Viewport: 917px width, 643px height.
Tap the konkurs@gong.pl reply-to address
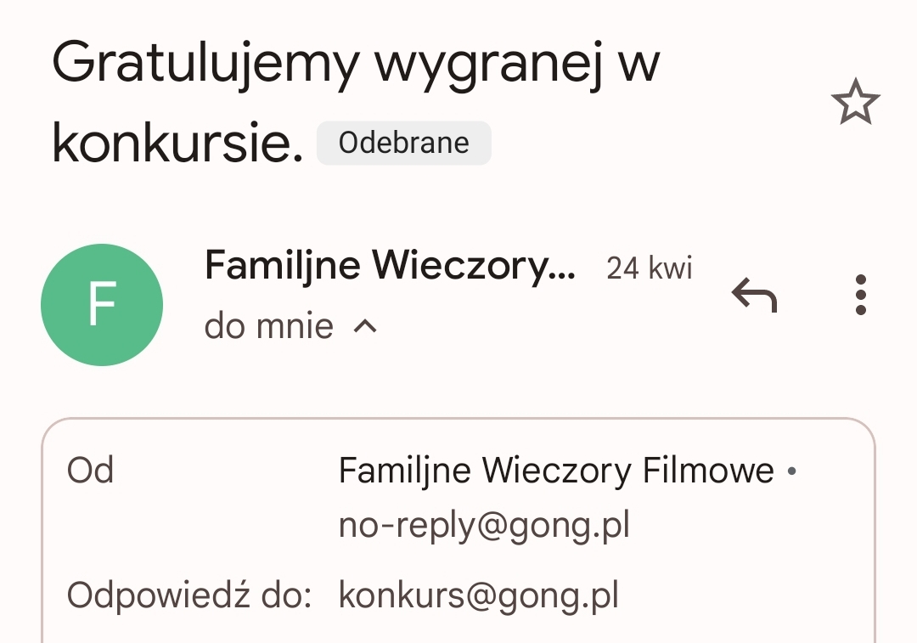478,595
